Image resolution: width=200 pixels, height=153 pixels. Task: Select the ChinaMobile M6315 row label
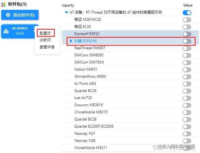91,112
